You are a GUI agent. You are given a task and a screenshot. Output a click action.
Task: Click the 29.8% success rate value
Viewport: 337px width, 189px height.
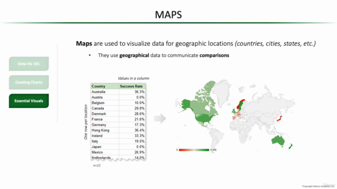point(140,108)
